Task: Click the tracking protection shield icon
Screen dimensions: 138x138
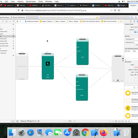Action: tap(19, 10)
